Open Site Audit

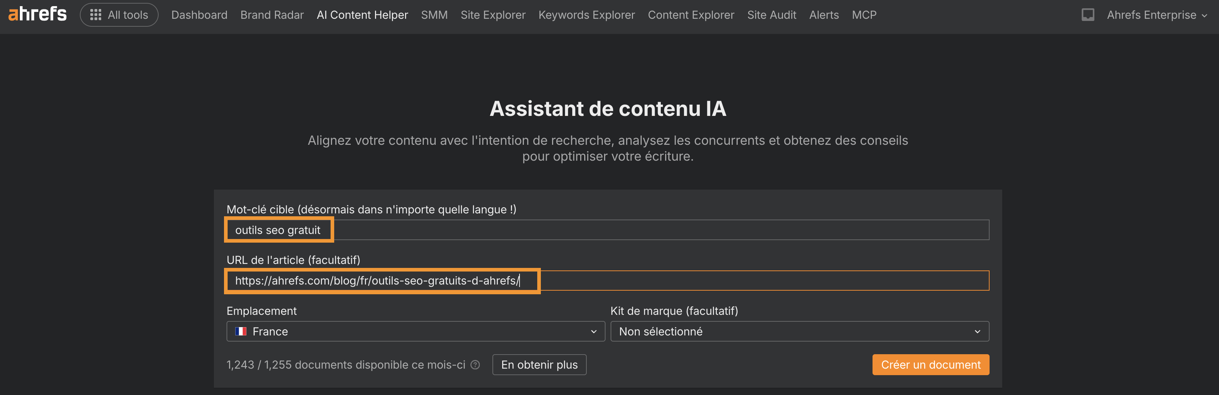[771, 15]
